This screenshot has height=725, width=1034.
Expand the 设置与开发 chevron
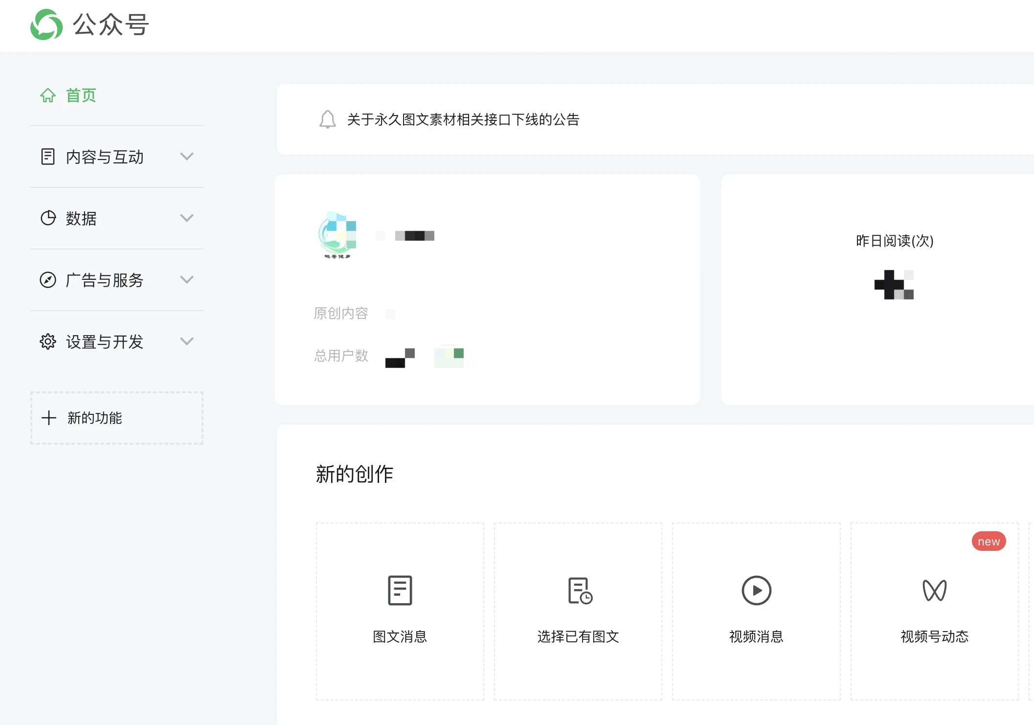click(187, 341)
